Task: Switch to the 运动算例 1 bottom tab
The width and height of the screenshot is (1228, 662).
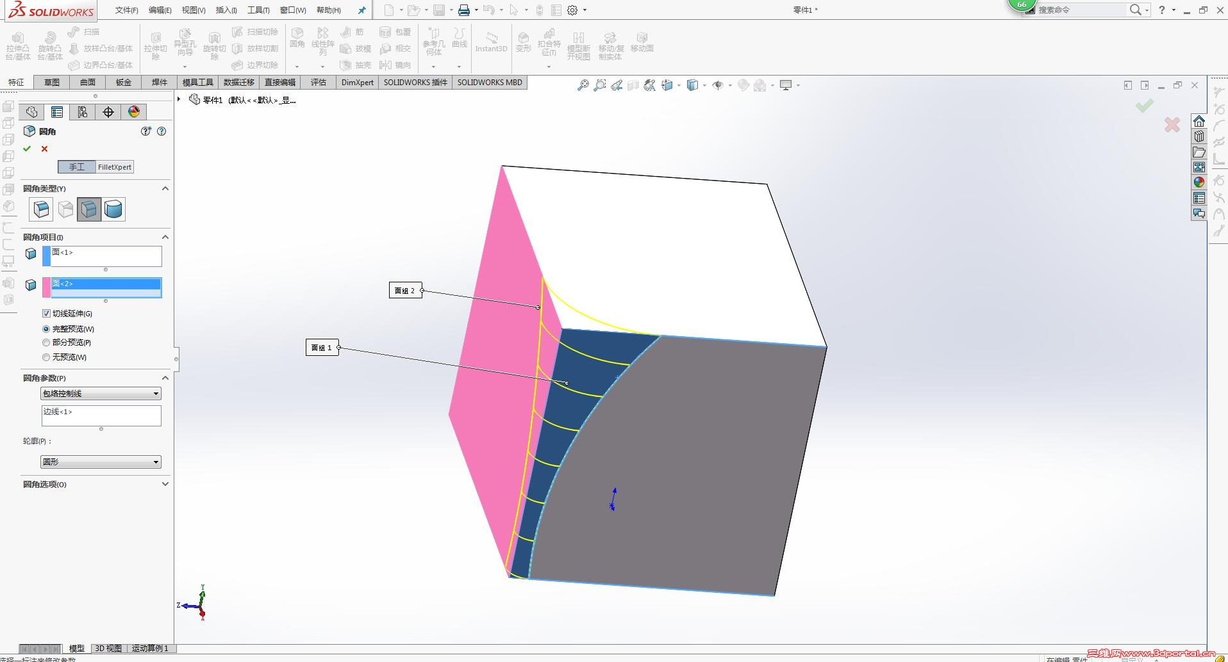Action: (150, 648)
